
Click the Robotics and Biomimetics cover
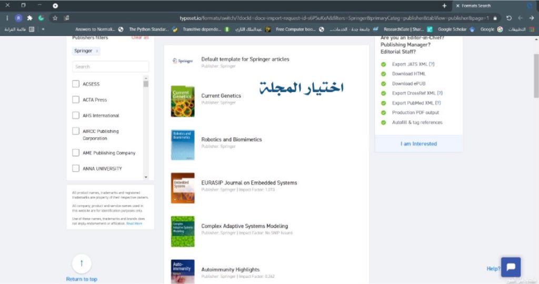183,145
